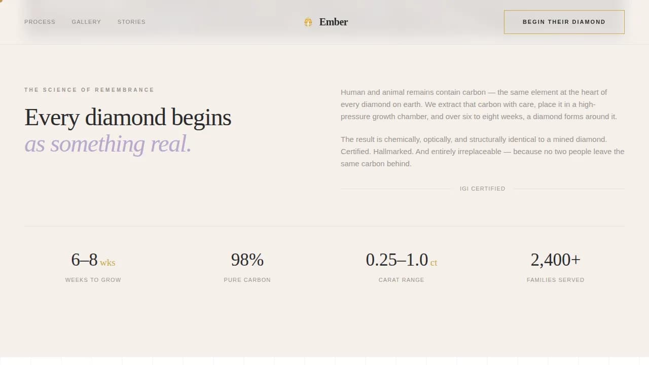Select the 6–8 weeks statistic figure
649x365 pixels.
[x=93, y=260]
